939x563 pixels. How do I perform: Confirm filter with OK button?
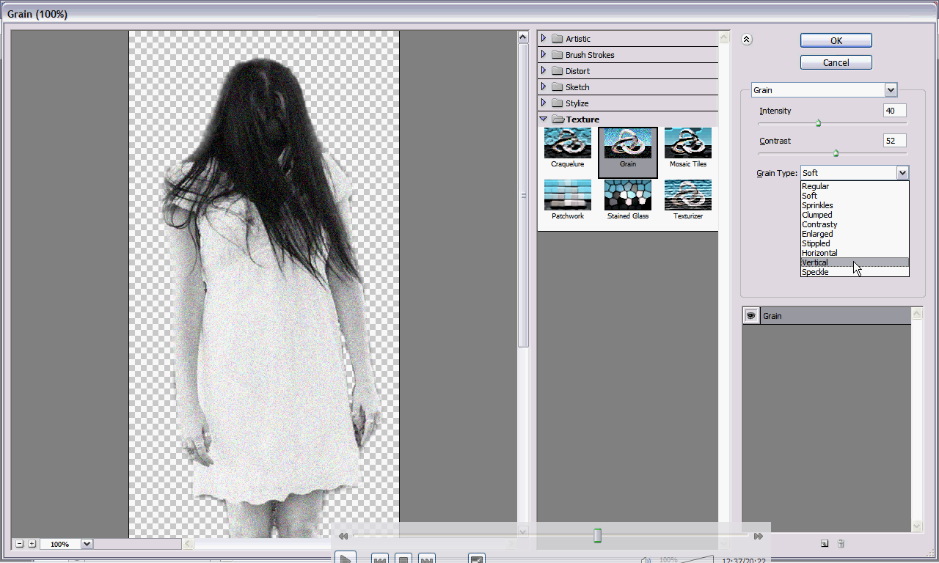(836, 40)
